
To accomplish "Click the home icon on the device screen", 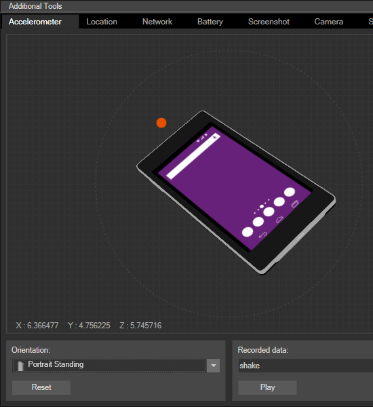I will (x=279, y=220).
